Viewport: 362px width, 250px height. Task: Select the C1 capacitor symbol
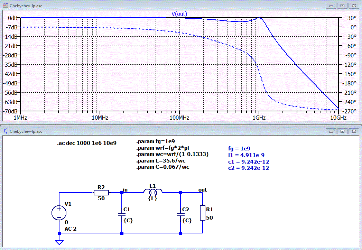pos(122,215)
